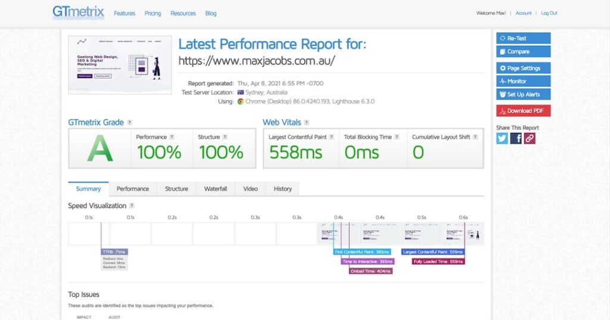
Task: Click First Contentful Paint 383ms marker
Action: (362, 252)
